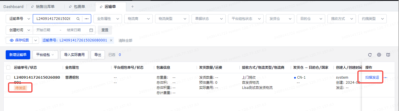This screenshot has width=399, height=111.
Task: Add a new tab with the plus icon
Action: 132,6
